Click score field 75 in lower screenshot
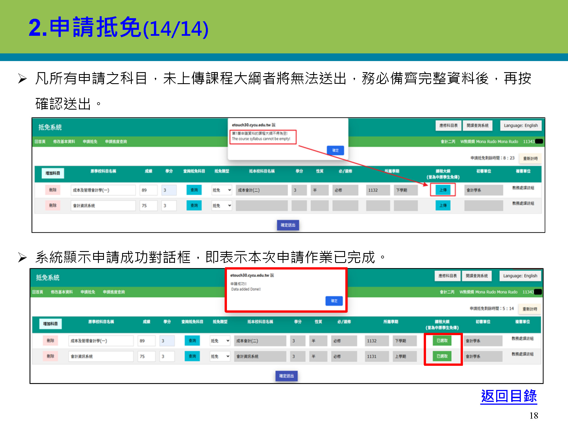Image resolution: width=568 pixels, height=426 pixels. click(x=147, y=356)
